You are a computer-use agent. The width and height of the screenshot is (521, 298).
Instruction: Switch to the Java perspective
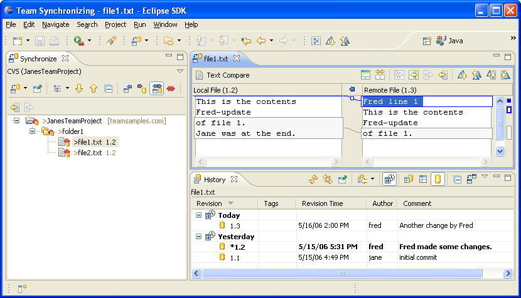[x=449, y=41]
